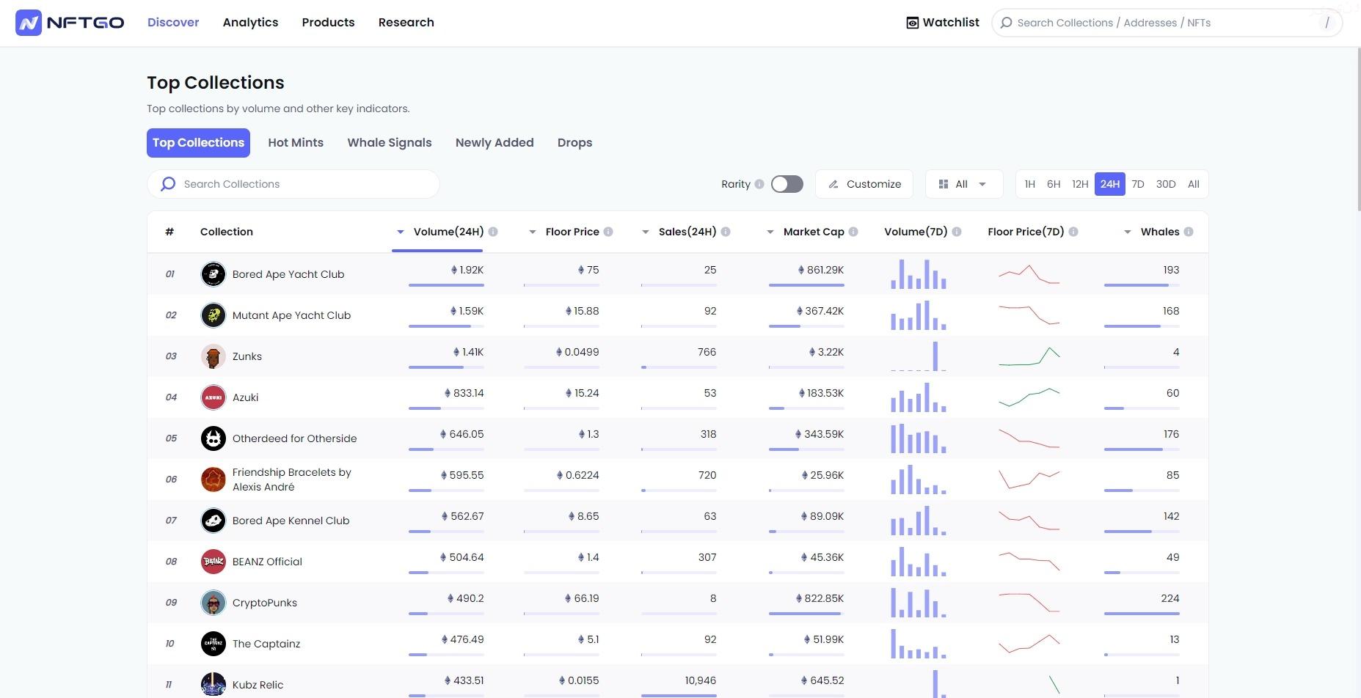Show Volume(24H) info tooltip icon

pyautogui.click(x=493, y=232)
